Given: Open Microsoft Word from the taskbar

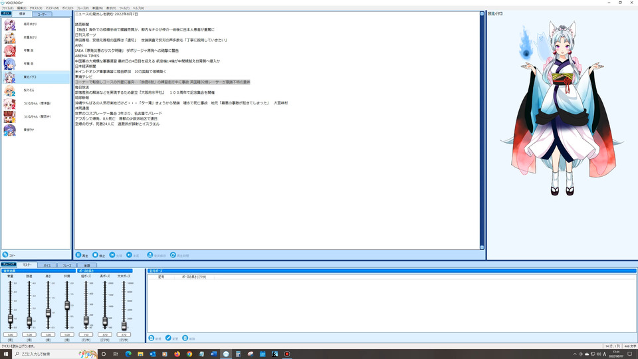Looking at the screenshot, I should point(213,354).
